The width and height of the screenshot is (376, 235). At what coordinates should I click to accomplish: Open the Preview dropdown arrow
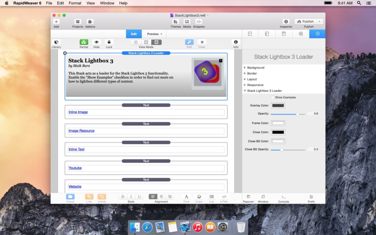click(162, 34)
